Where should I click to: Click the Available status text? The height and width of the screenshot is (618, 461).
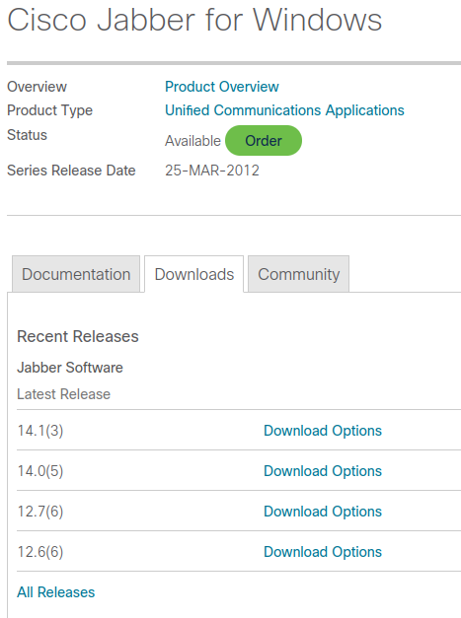[x=193, y=141]
